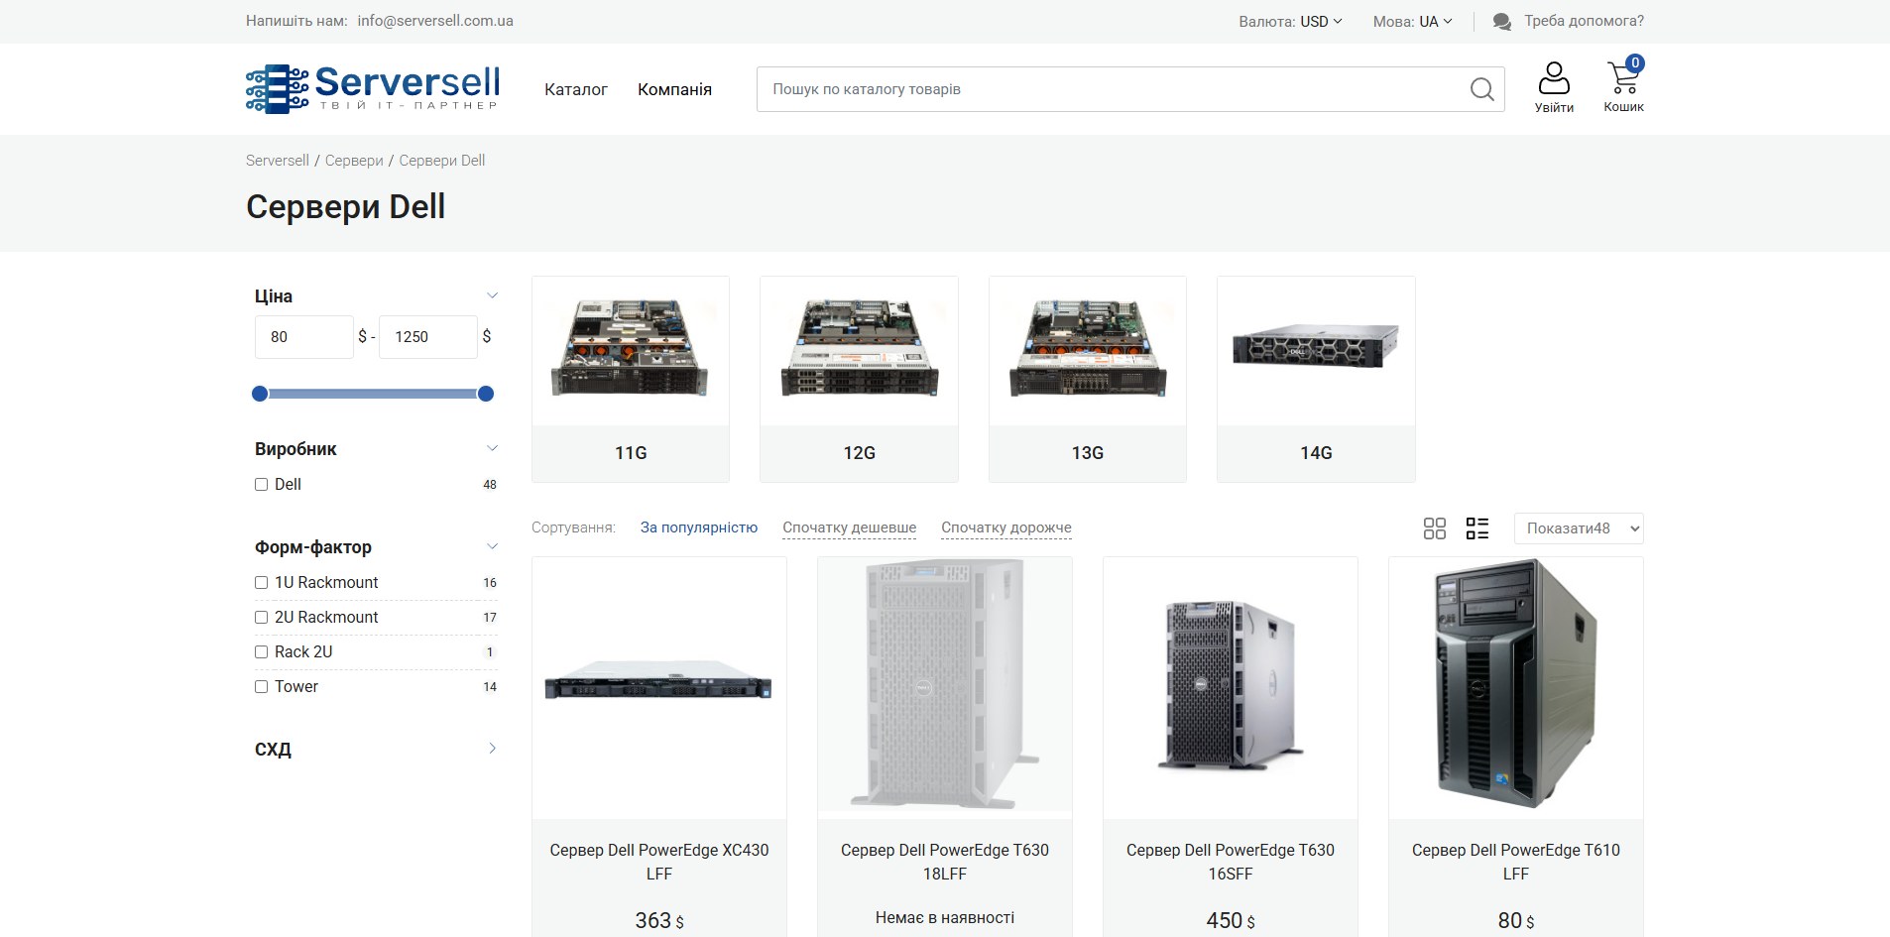Screen dimensions: 1890x937
Task: Collapse the Форм-фактор filter section
Action: point(492,546)
